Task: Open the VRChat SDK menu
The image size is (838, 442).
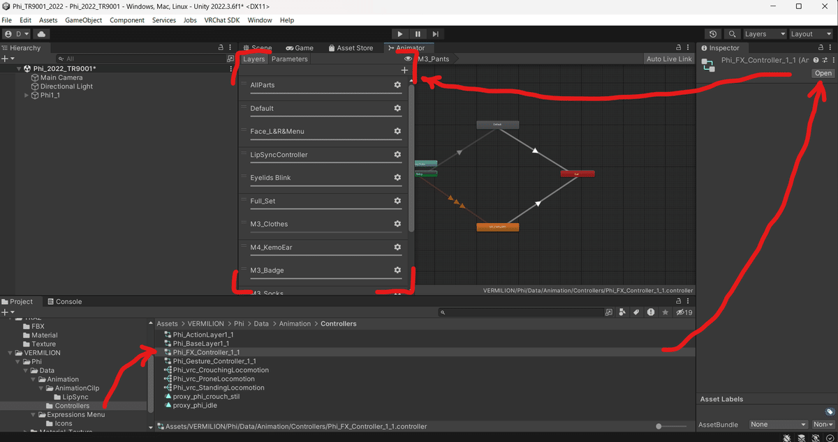Action: pyautogui.click(x=222, y=20)
